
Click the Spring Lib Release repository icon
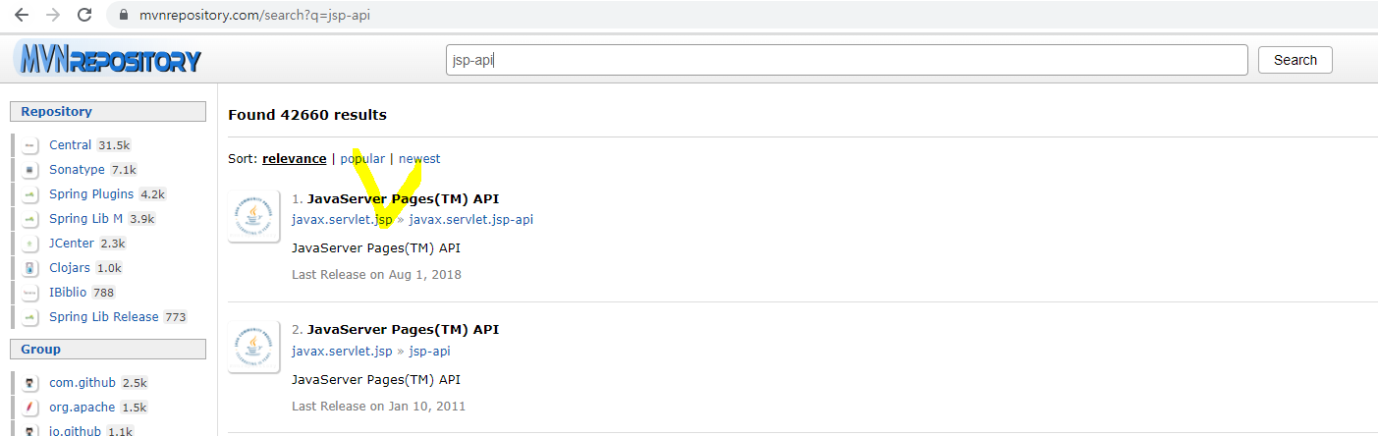click(30, 317)
